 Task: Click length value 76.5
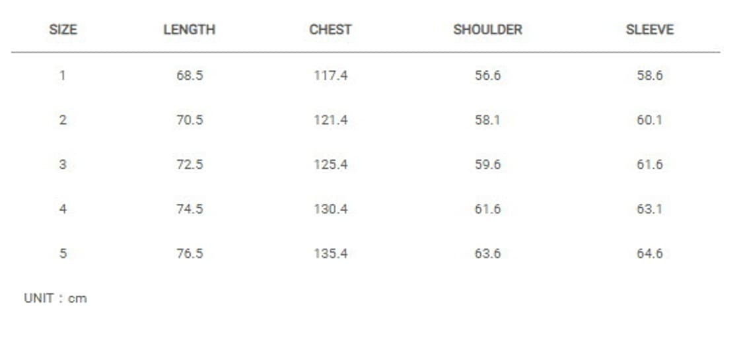pos(190,253)
